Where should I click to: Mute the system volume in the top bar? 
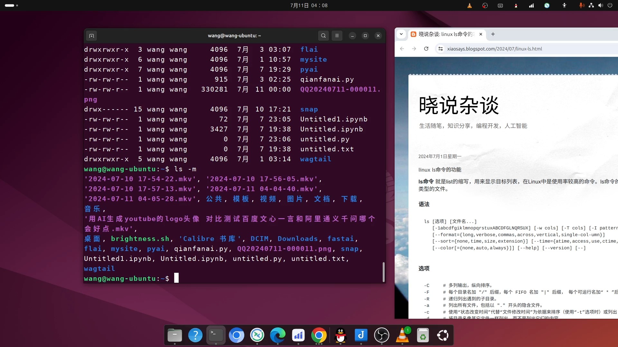click(x=601, y=5)
